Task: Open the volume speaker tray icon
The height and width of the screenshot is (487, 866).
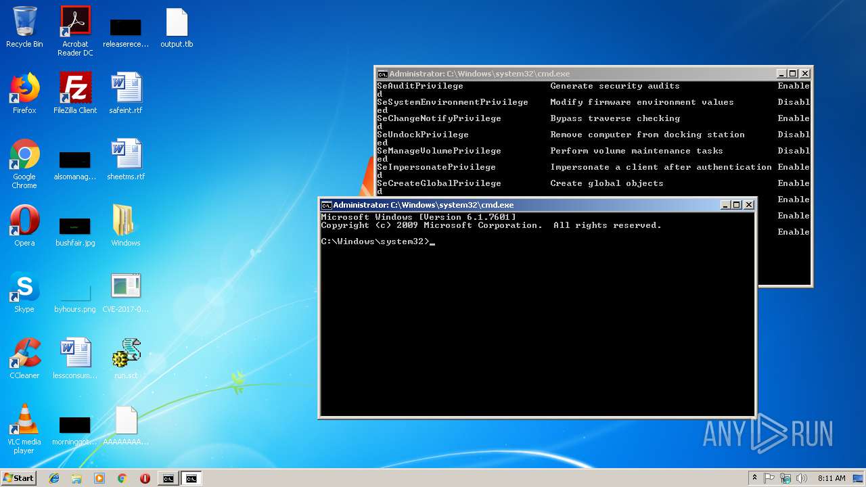Action: (802, 478)
